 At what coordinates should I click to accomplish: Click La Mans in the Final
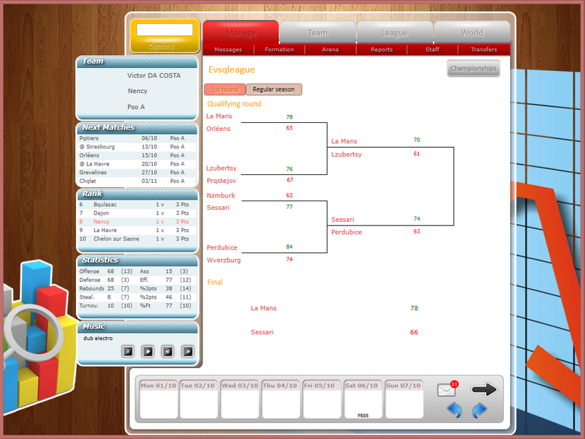tap(263, 308)
